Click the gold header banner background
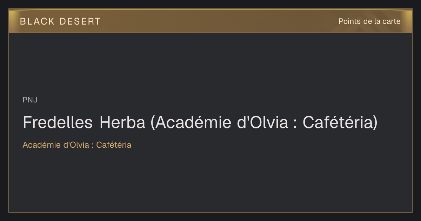Viewport: 421px width, 221px height. point(210,21)
